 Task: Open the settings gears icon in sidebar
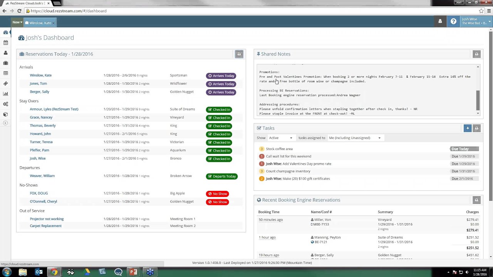(5, 104)
